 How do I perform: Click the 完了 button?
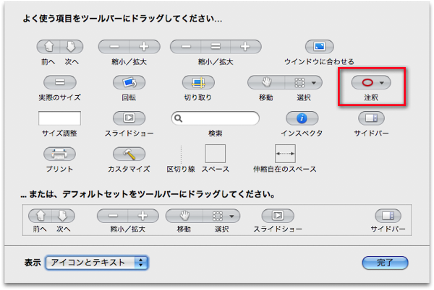pyautogui.click(x=385, y=263)
